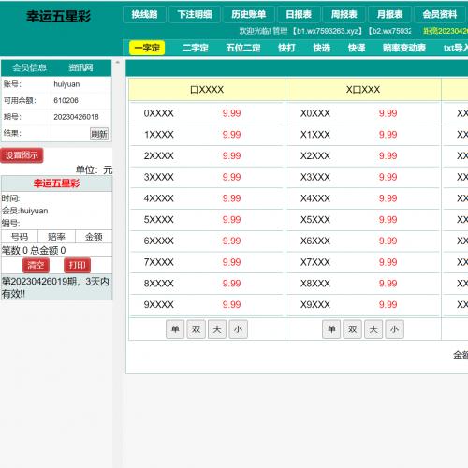Select the 0XXXX bet row
Viewport: 468px width, 468px height.
click(x=207, y=113)
